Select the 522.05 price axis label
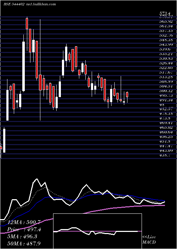Viewport: 177px width, 249px height. pos(167,68)
